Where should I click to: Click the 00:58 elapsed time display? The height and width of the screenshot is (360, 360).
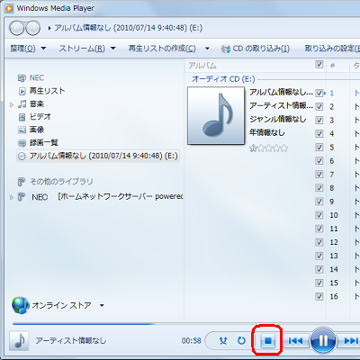[x=191, y=341]
